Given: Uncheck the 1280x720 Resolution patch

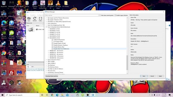Looking at the screenshot, I should (x=52, y=40).
